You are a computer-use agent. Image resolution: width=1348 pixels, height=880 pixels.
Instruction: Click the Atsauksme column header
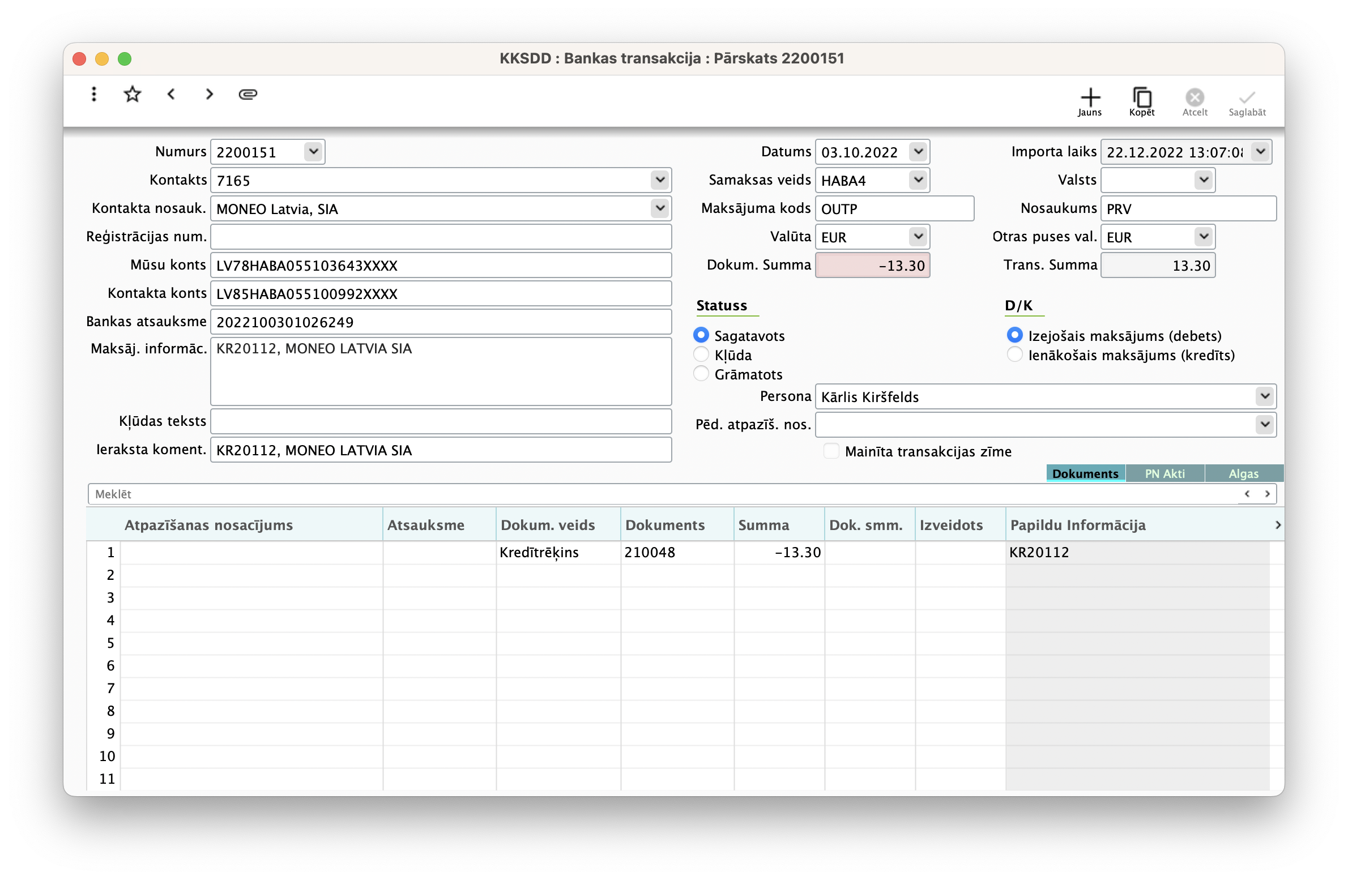(x=440, y=525)
